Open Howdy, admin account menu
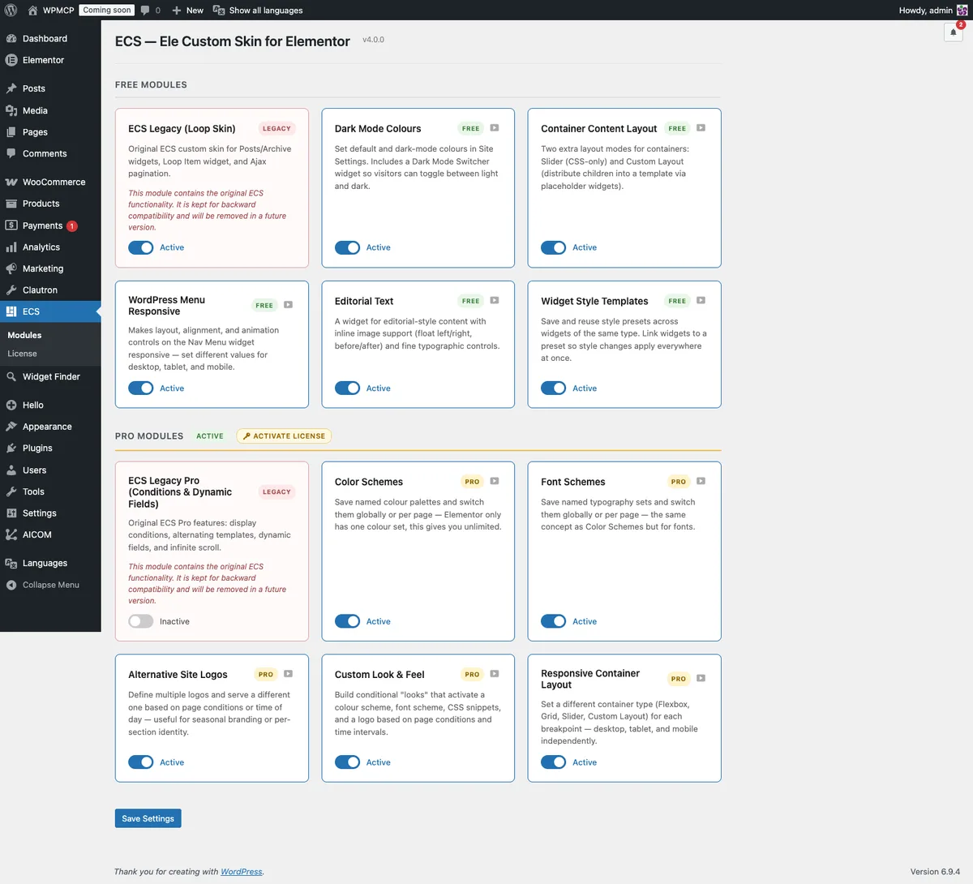973x884 pixels. pyautogui.click(x=933, y=10)
